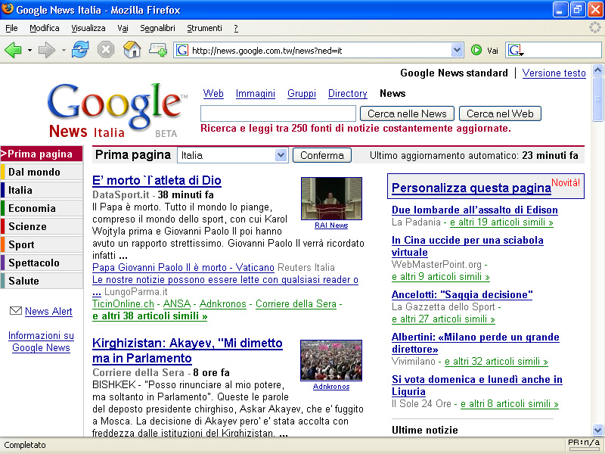Click the Cerca nel Web button
The height and width of the screenshot is (454, 605).
point(500,113)
